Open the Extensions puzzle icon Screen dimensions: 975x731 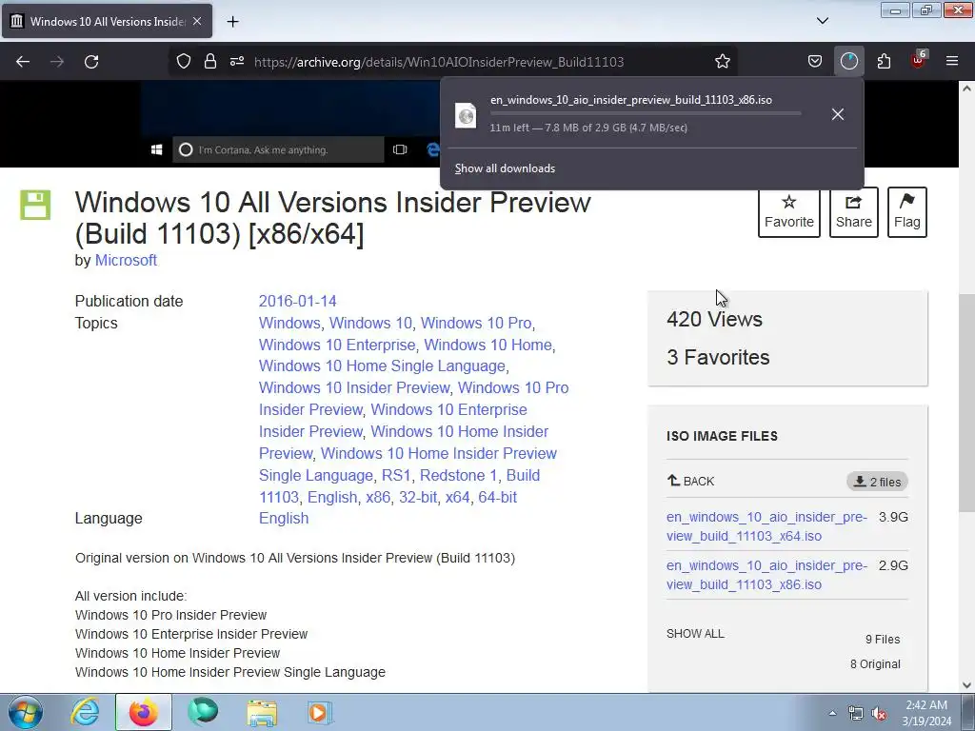click(884, 61)
